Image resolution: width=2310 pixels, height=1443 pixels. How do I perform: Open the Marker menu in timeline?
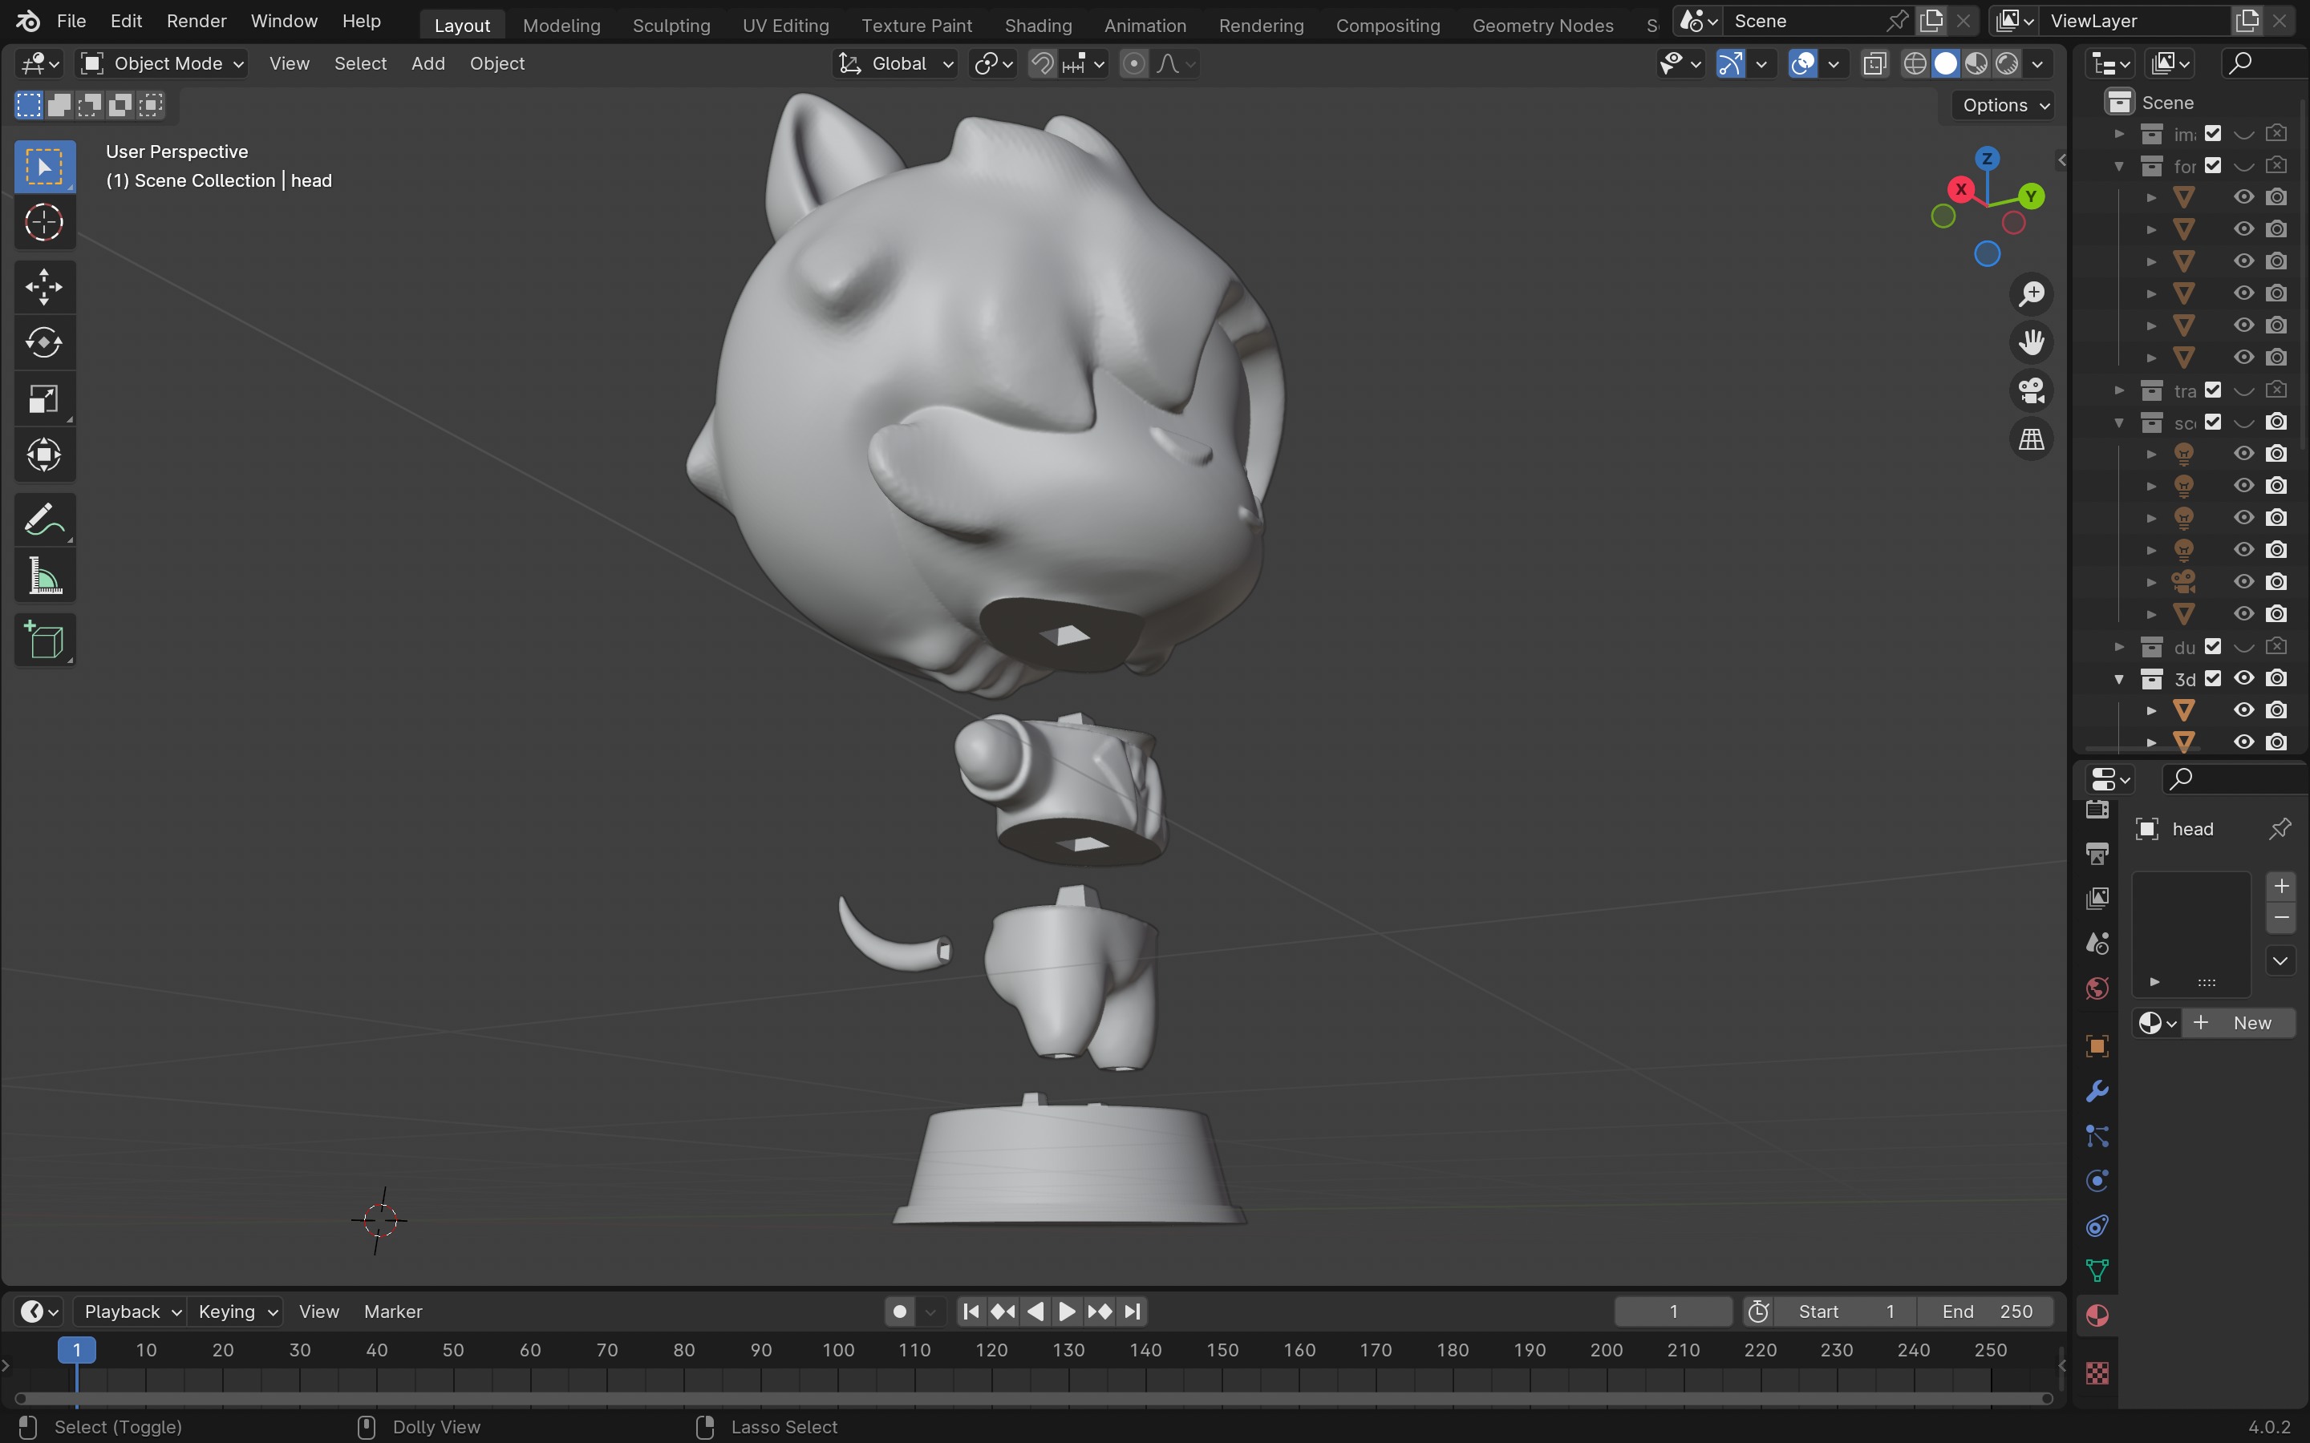click(392, 1312)
